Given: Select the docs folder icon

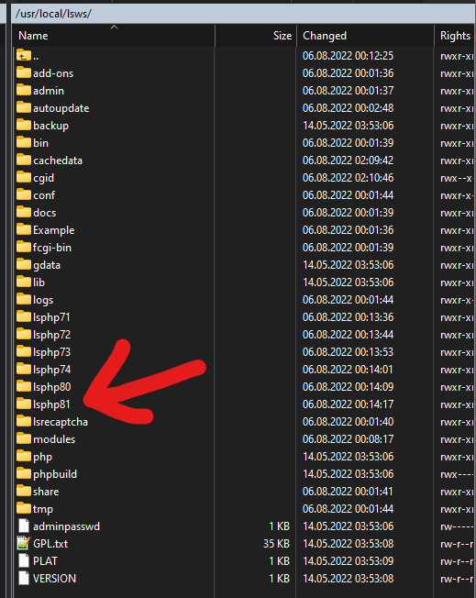Looking at the screenshot, I should coord(24,212).
